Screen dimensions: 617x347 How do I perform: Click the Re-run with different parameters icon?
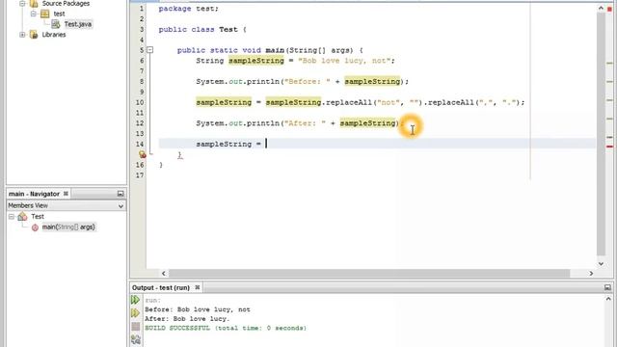[135, 313]
